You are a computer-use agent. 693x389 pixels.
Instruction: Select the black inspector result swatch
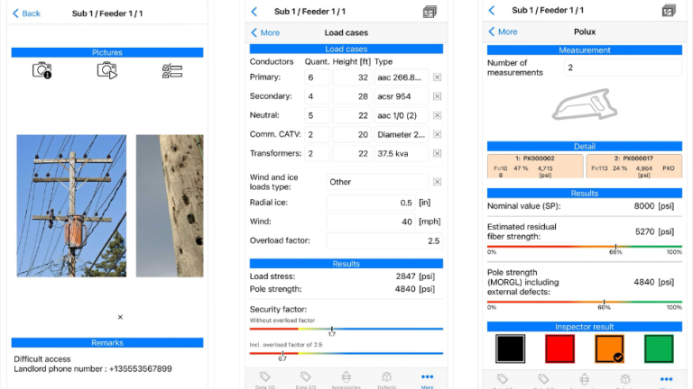pyautogui.click(x=511, y=348)
